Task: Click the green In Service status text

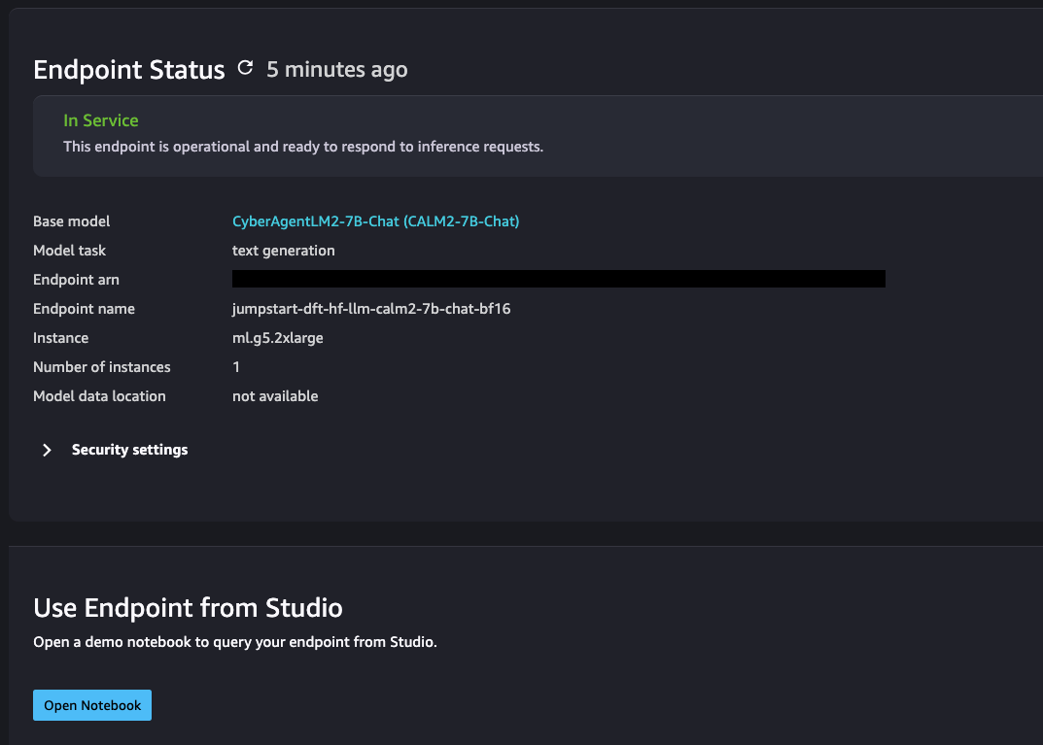Action: pyautogui.click(x=101, y=120)
